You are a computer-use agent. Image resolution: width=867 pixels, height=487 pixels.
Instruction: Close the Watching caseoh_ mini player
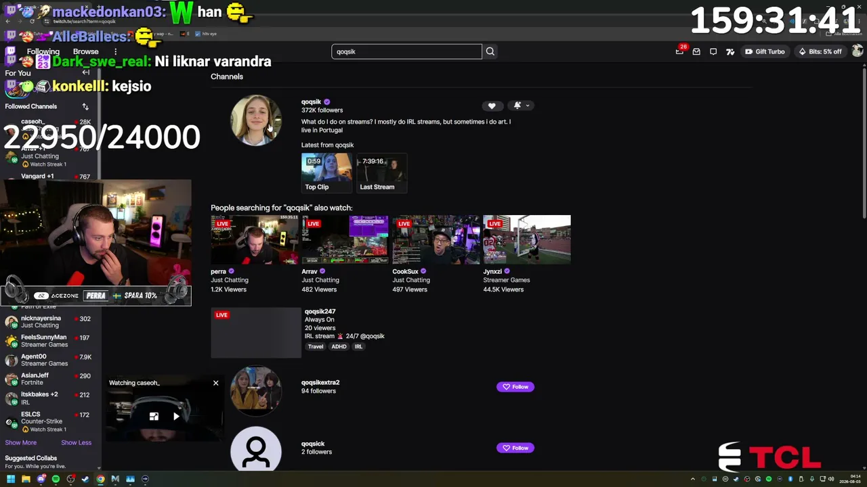pos(215,383)
